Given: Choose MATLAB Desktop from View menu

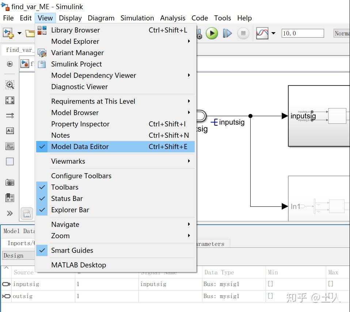Looking at the screenshot, I should [x=115, y=265].
